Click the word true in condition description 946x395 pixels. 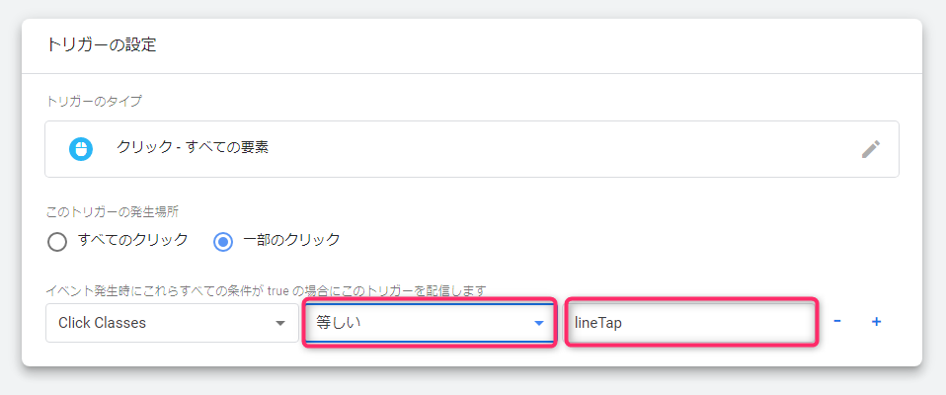(278, 290)
